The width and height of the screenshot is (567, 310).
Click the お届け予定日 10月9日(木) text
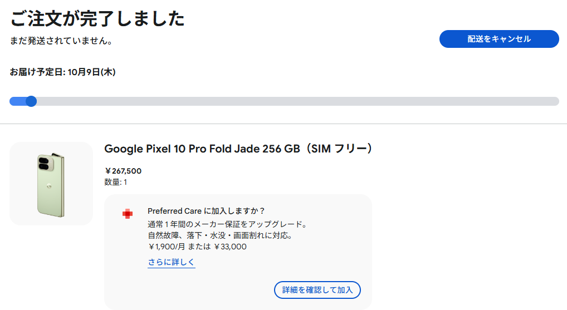point(62,72)
